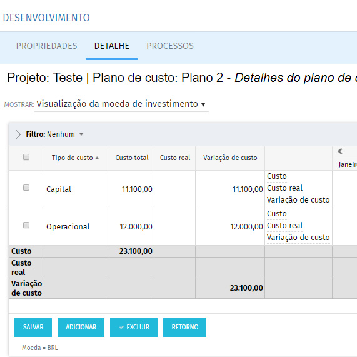Open the Filtro Nenhum dropdown arrow
This screenshot has height=357, width=357.
81,134
